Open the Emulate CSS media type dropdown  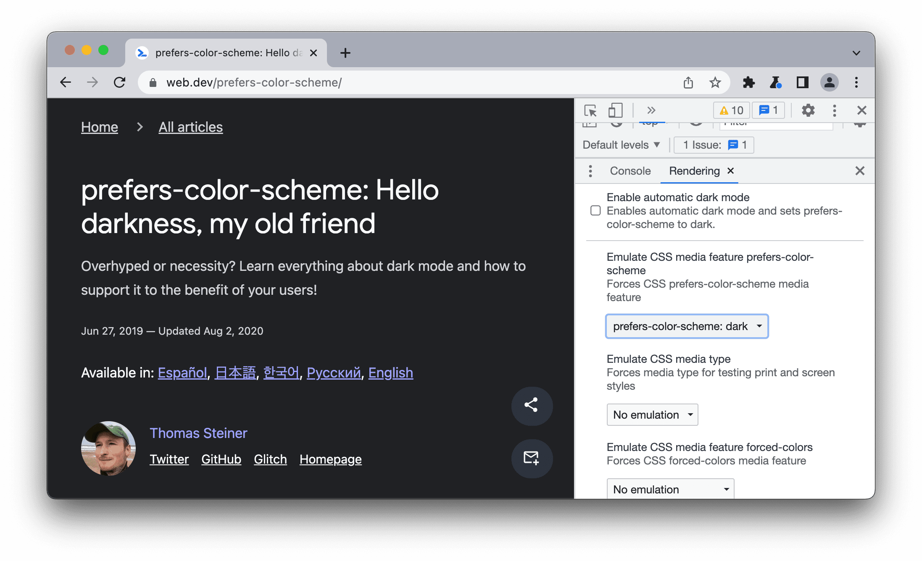(x=652, y=414)
